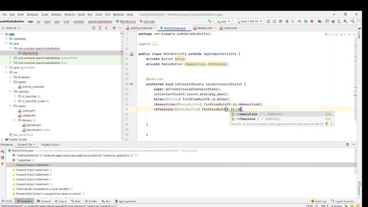The image size is (368, 207).
Task: Switch to colors.xml editor tab
Action: [x=230, y=28]
